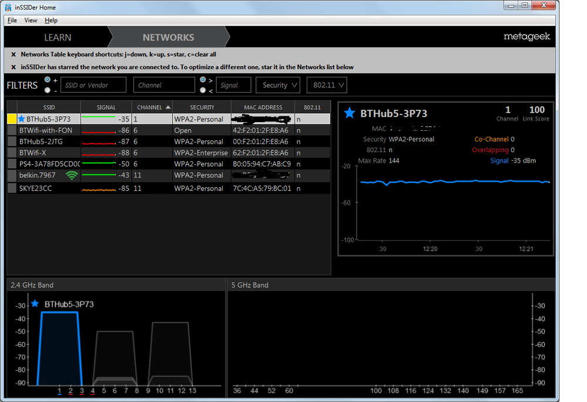Click the Max Rate 144 value
The height and width of the screenshot is (402, 587).
pyautogui.click(x=394, y=160)
